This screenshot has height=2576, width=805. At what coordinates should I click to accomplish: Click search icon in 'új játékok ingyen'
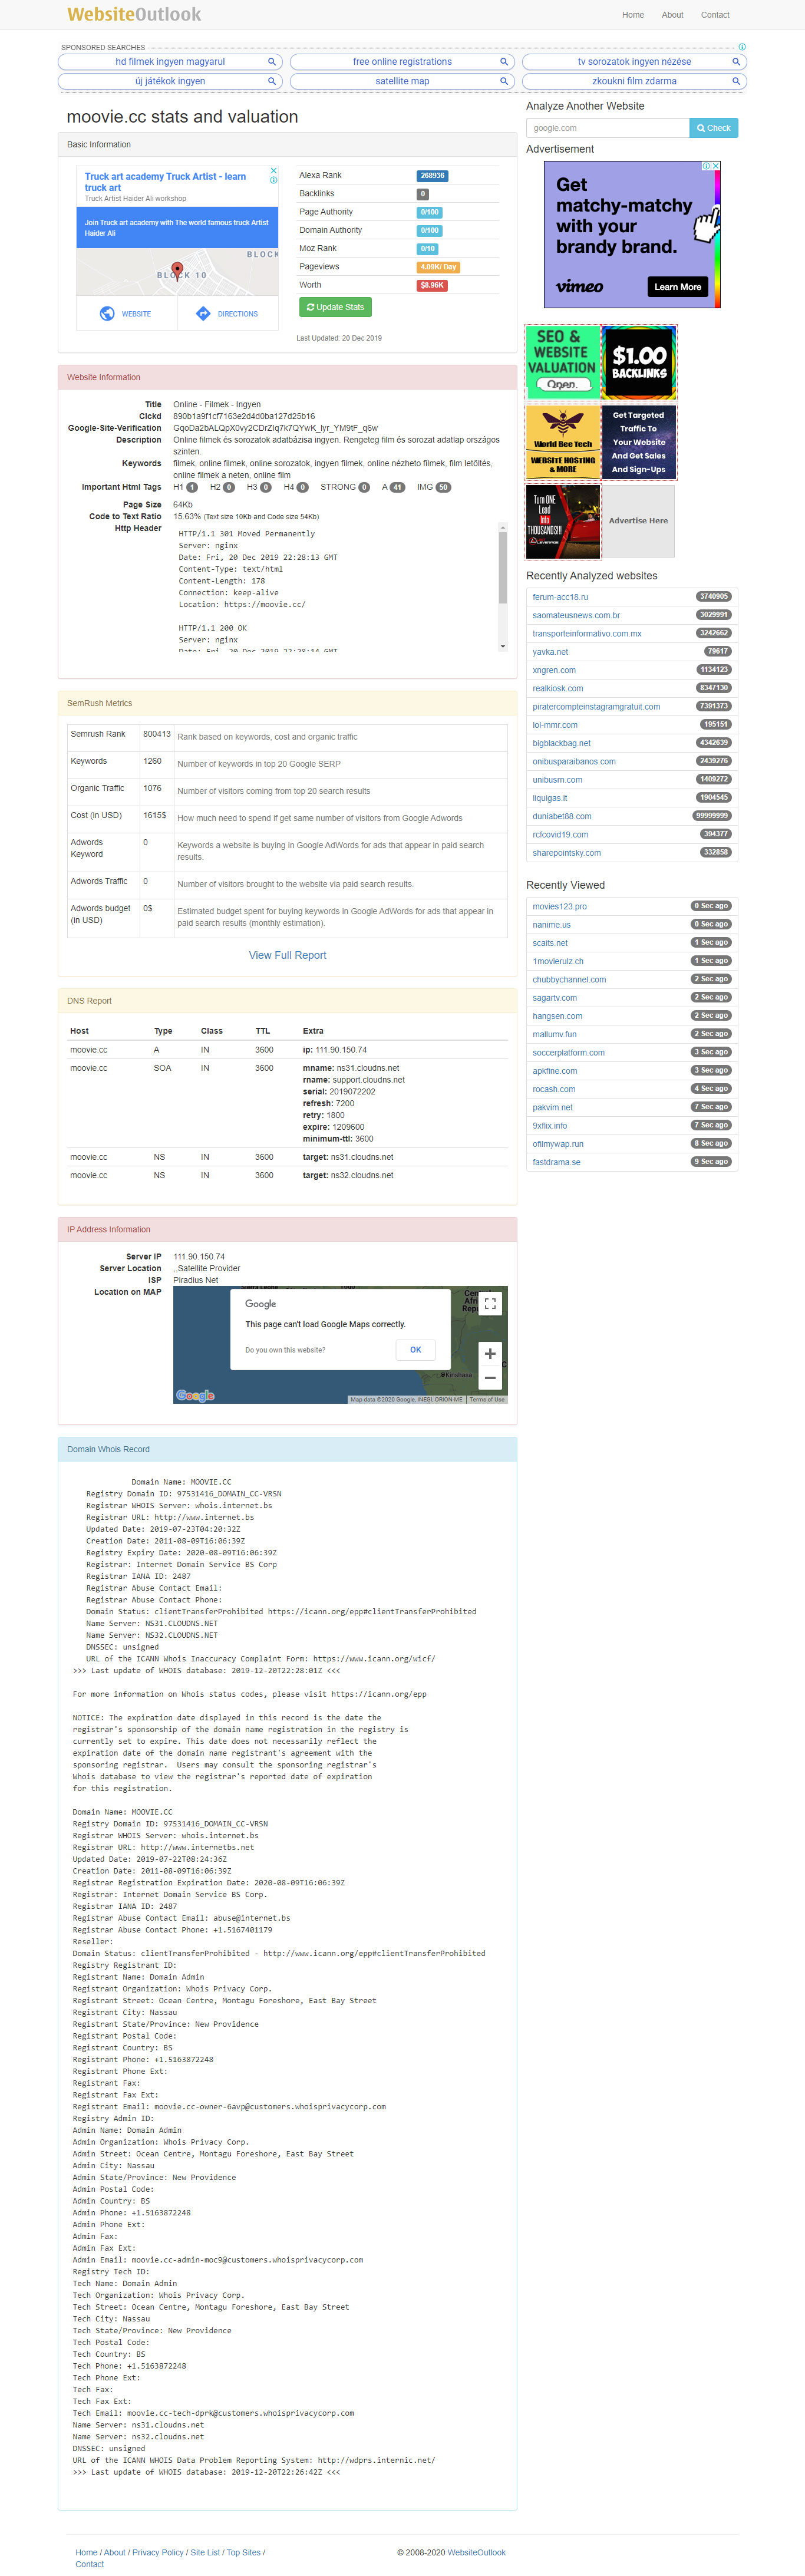pos(271,82)
